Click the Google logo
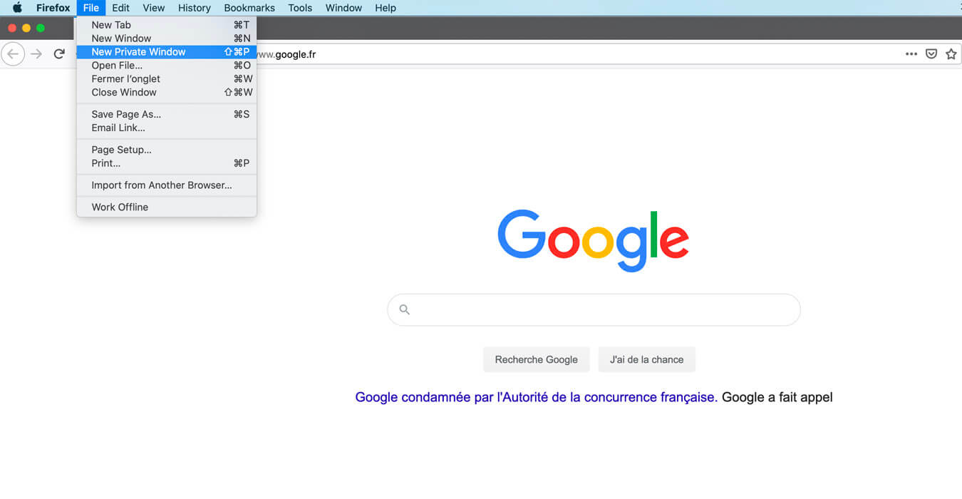Image resolution: width=962 pixels, height=499 pixels. 593,240
